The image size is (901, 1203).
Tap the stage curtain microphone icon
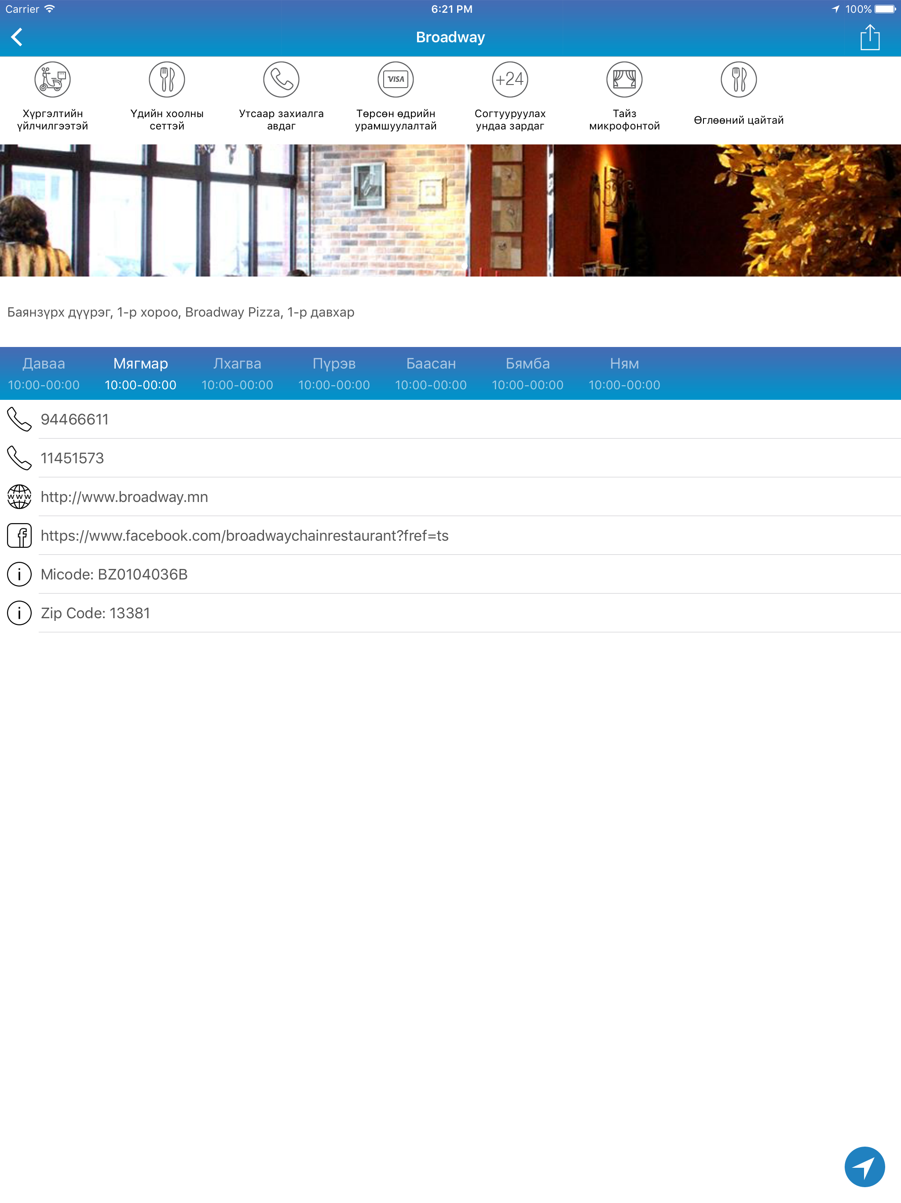(624, 79)
